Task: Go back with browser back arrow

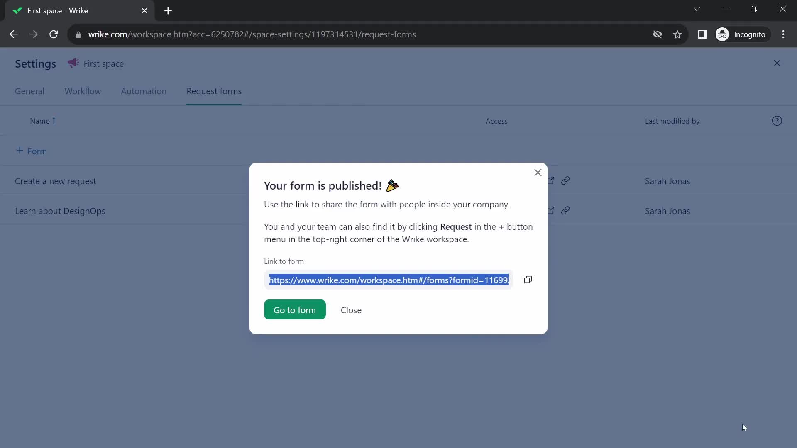Action: 14,34
